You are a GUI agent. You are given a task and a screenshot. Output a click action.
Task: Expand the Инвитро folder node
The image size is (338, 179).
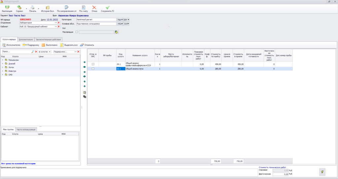(3, 71)
